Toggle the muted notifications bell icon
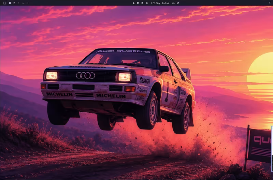The width and height of the screenshot is (273, 180). click(147, 3)
